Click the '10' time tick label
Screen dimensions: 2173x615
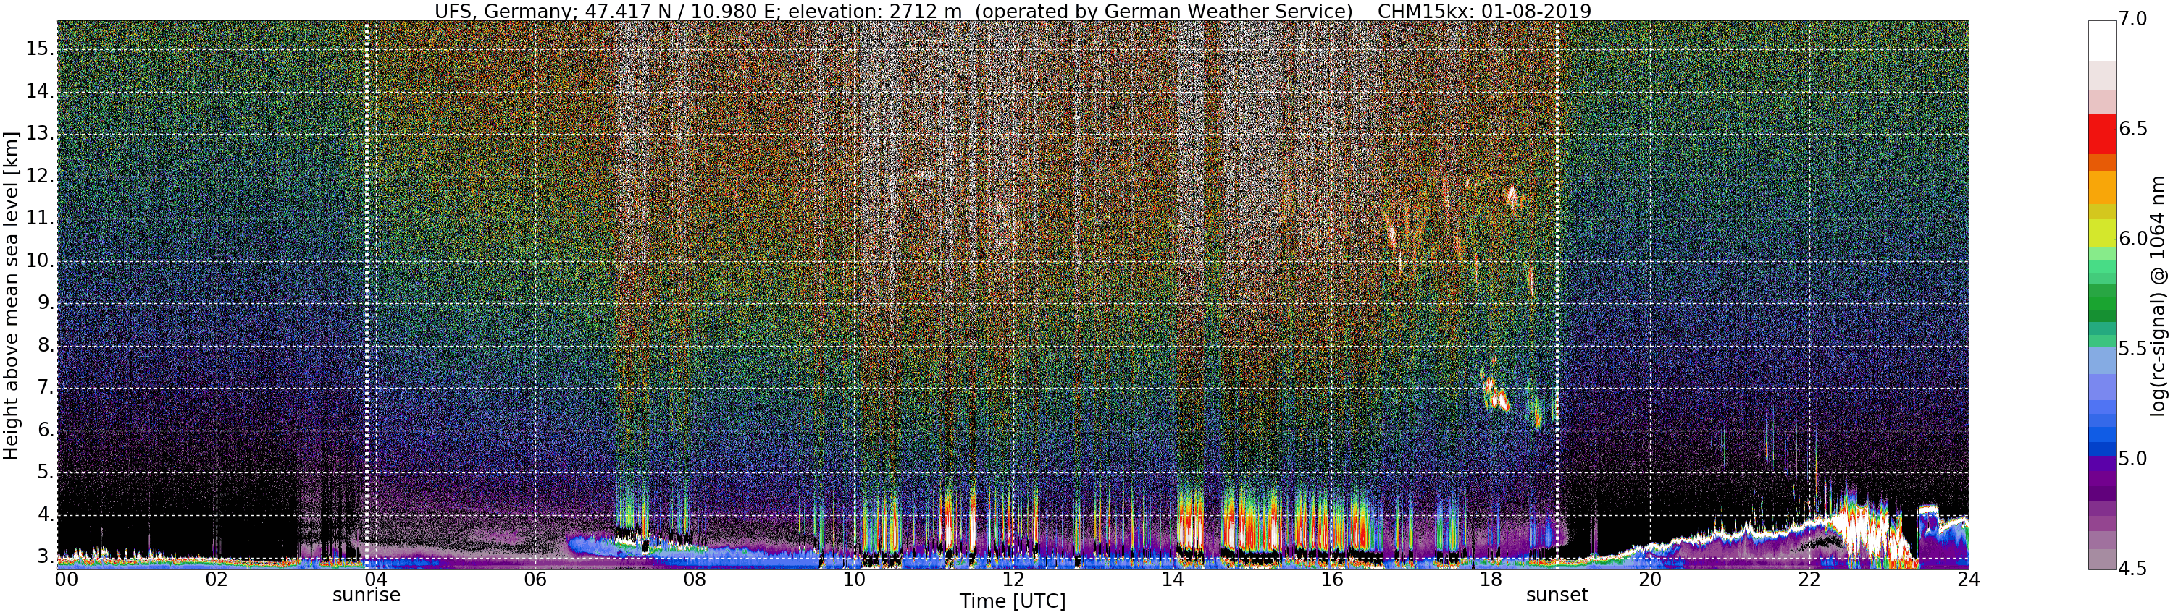click(854, 580)
